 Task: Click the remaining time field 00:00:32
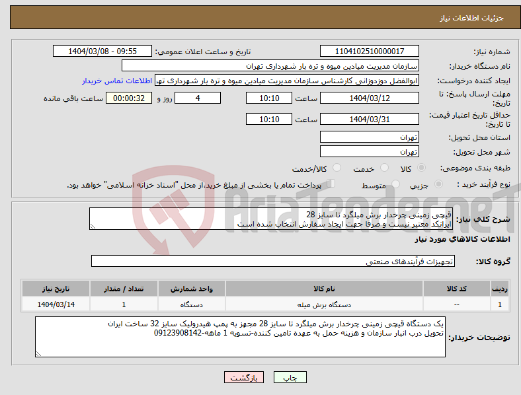[129, 98]
